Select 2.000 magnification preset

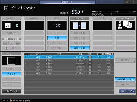click(62, 43)
